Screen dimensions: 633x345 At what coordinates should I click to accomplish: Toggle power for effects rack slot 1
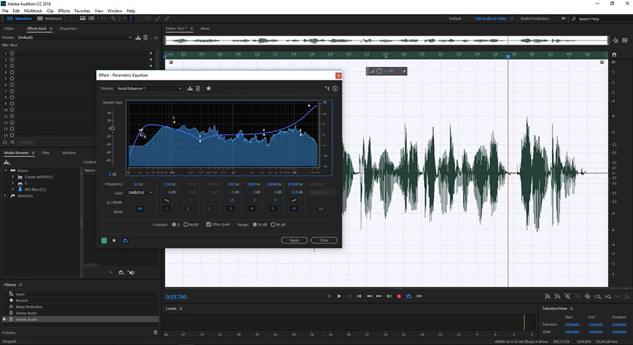click(x=12, y=53)
